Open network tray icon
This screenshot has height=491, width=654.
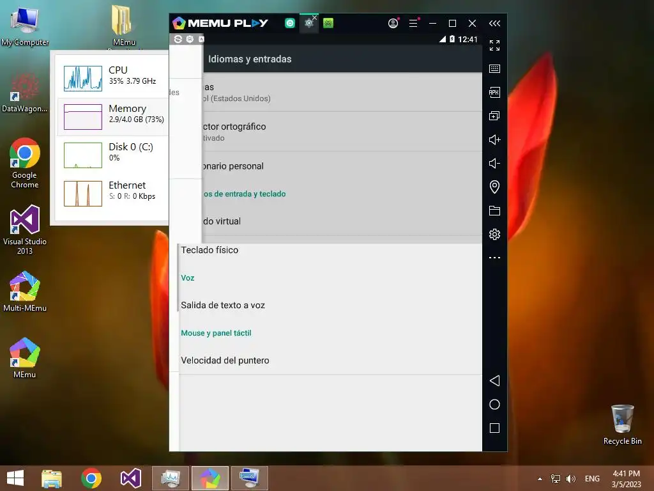coord(556,479)
